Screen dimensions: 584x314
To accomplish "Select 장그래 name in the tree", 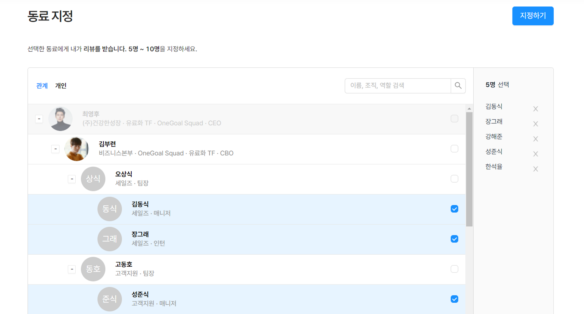I will click(x=140, y=234).
